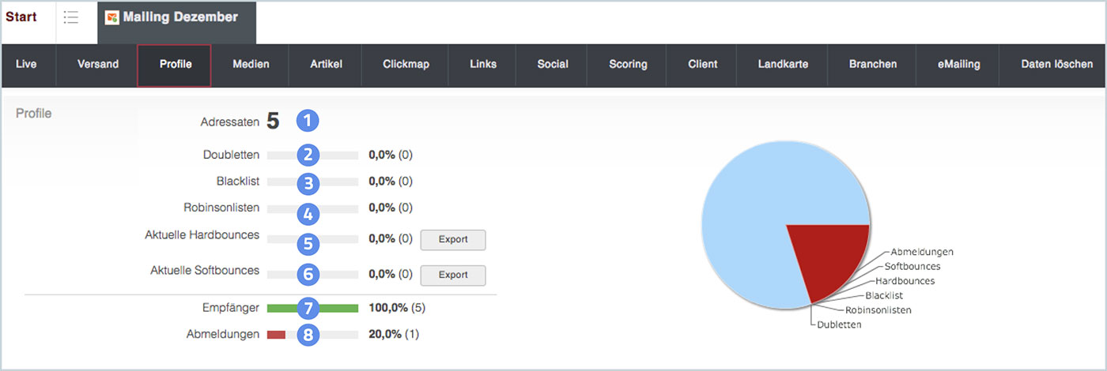Go to the Clickmap section

tap(406, 65)
